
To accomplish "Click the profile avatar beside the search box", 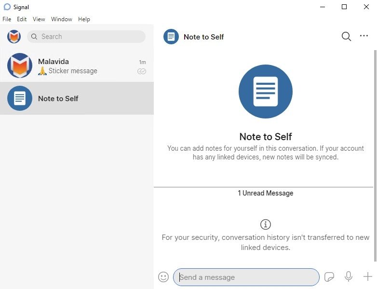I will click(x=14, y=37).
